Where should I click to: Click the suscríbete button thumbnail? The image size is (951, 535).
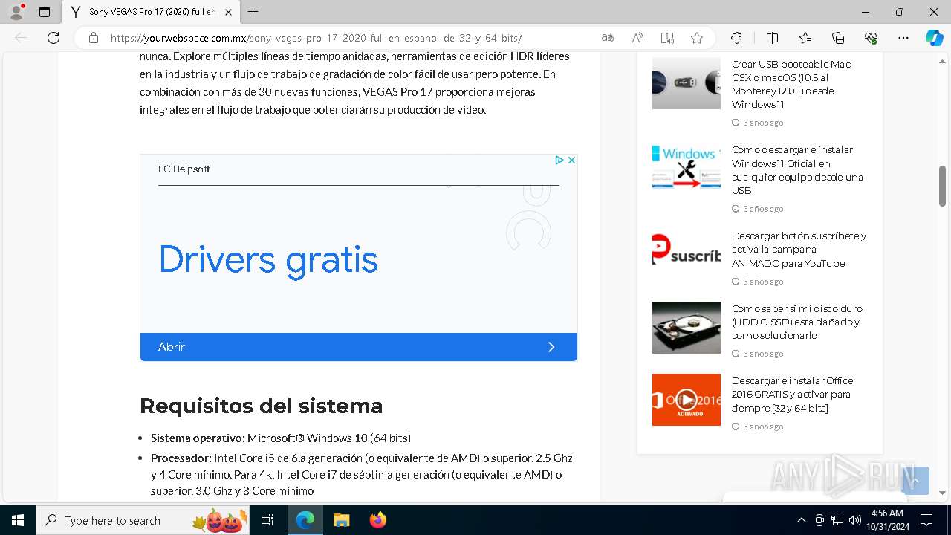(687, 250)
